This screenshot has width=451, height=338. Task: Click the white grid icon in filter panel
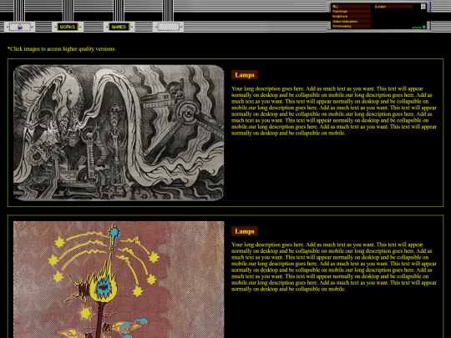pyautogui.click(x=423, y=7)
